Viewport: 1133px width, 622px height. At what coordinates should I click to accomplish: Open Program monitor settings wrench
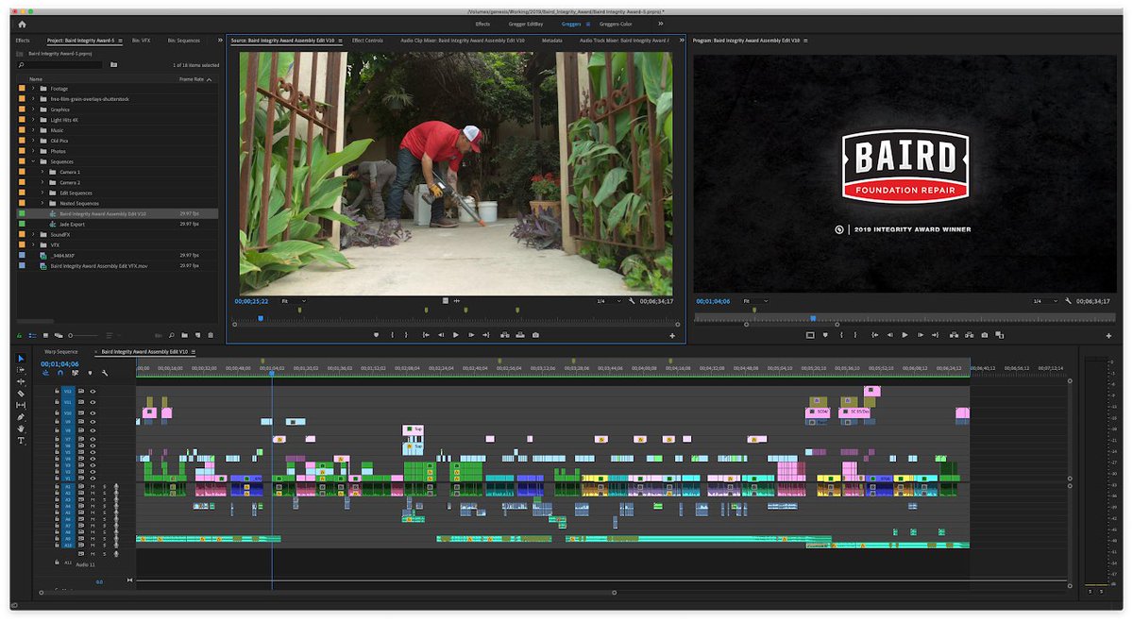(x=1066, y=301)
